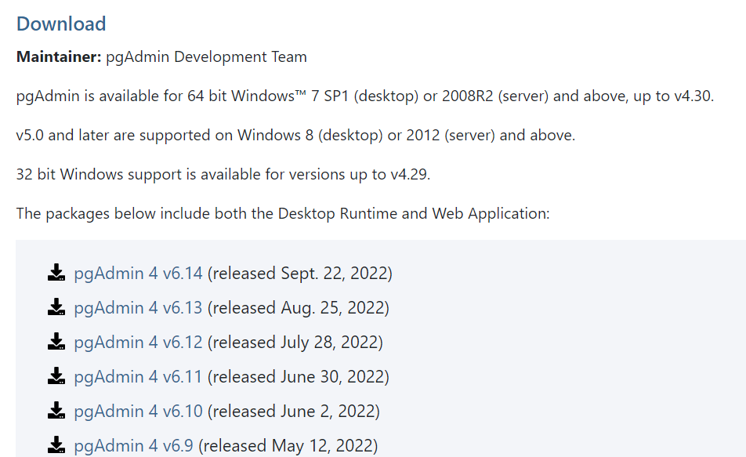The width and height of the screenshot is (746, 457).
Task: Click the 32 bit Windows support sentence
Action: [x=223, y=174]
